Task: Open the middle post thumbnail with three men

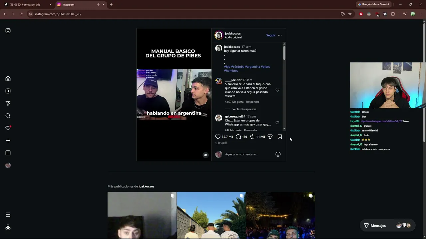Action: tap(211, 215)
